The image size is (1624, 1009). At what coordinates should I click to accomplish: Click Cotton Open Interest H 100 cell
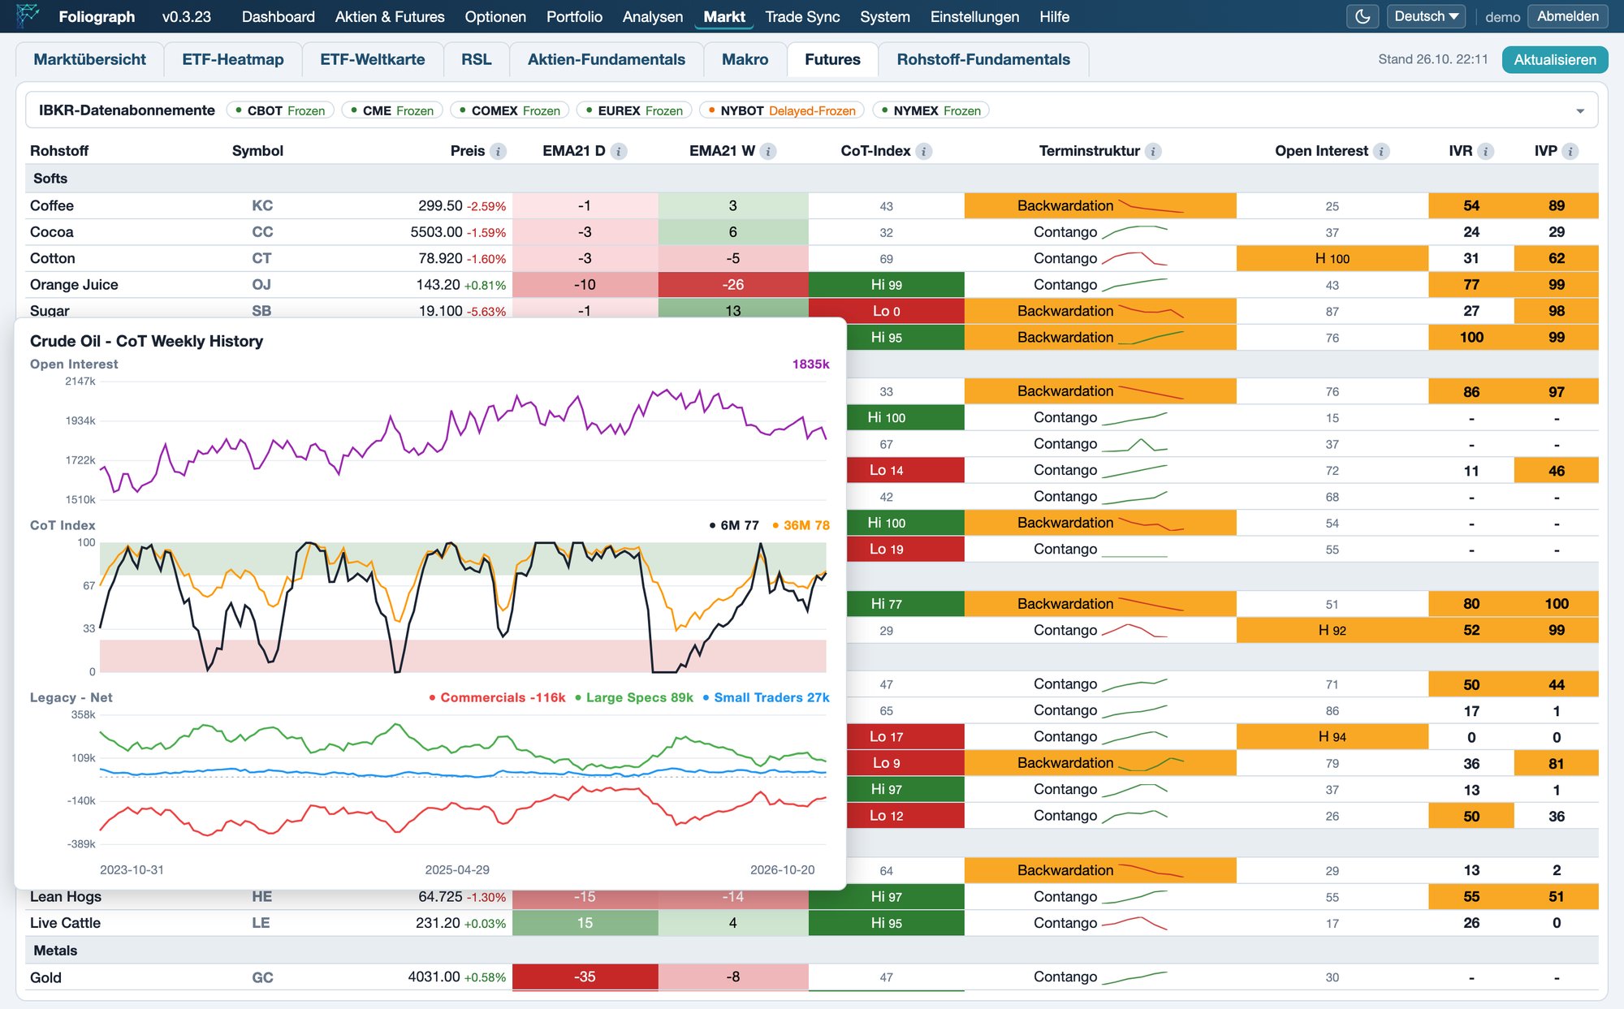[x=1332, y=259]
